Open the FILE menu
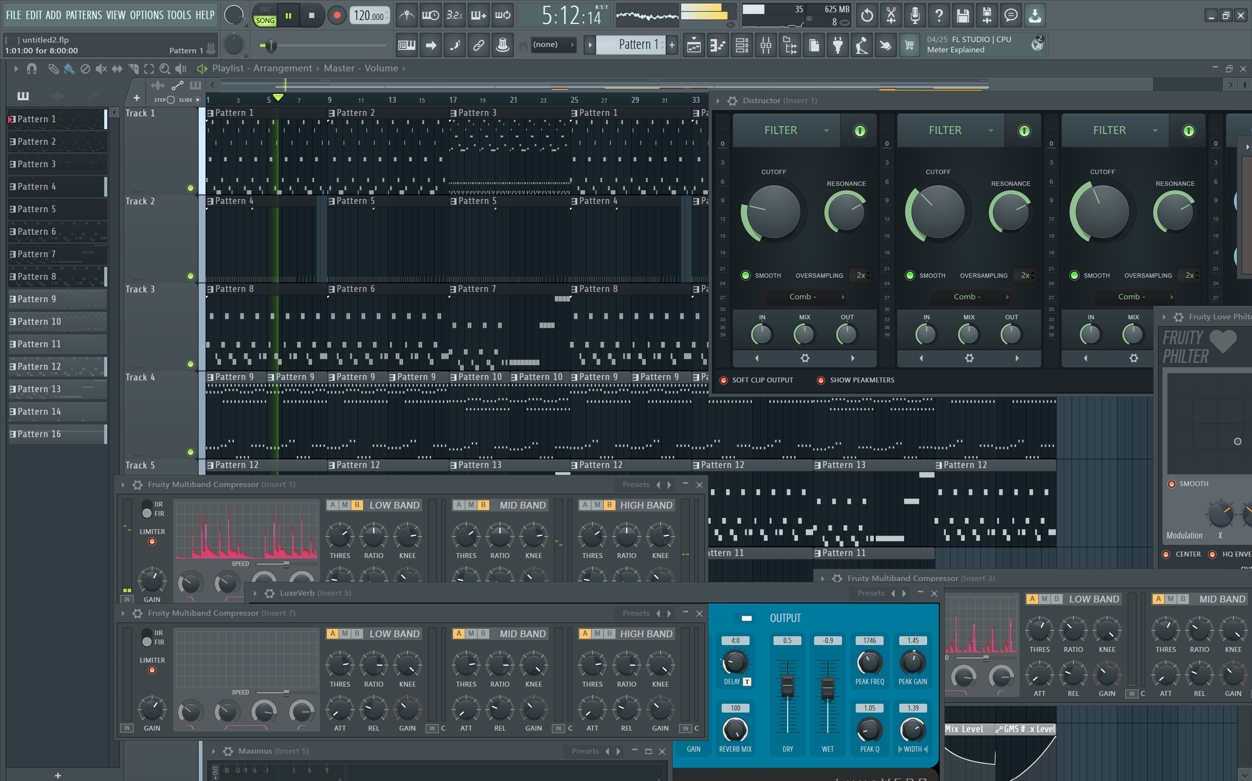Screen dimensions: 1252x781 tap(13, 15)
